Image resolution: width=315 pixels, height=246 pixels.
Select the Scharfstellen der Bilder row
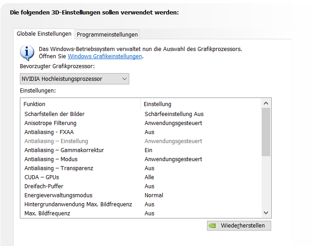pyautogui.click(x=141, y=114)
